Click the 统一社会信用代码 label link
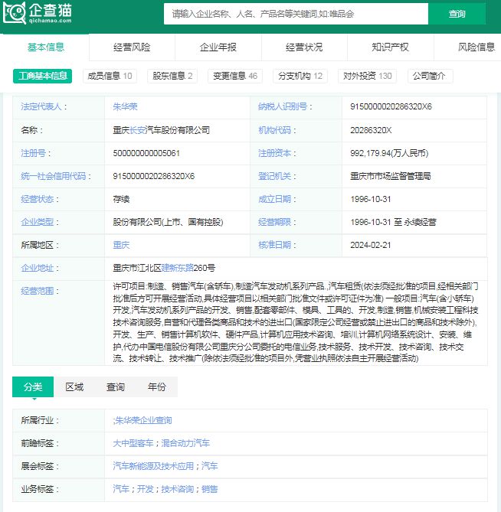 coord(54,176)
